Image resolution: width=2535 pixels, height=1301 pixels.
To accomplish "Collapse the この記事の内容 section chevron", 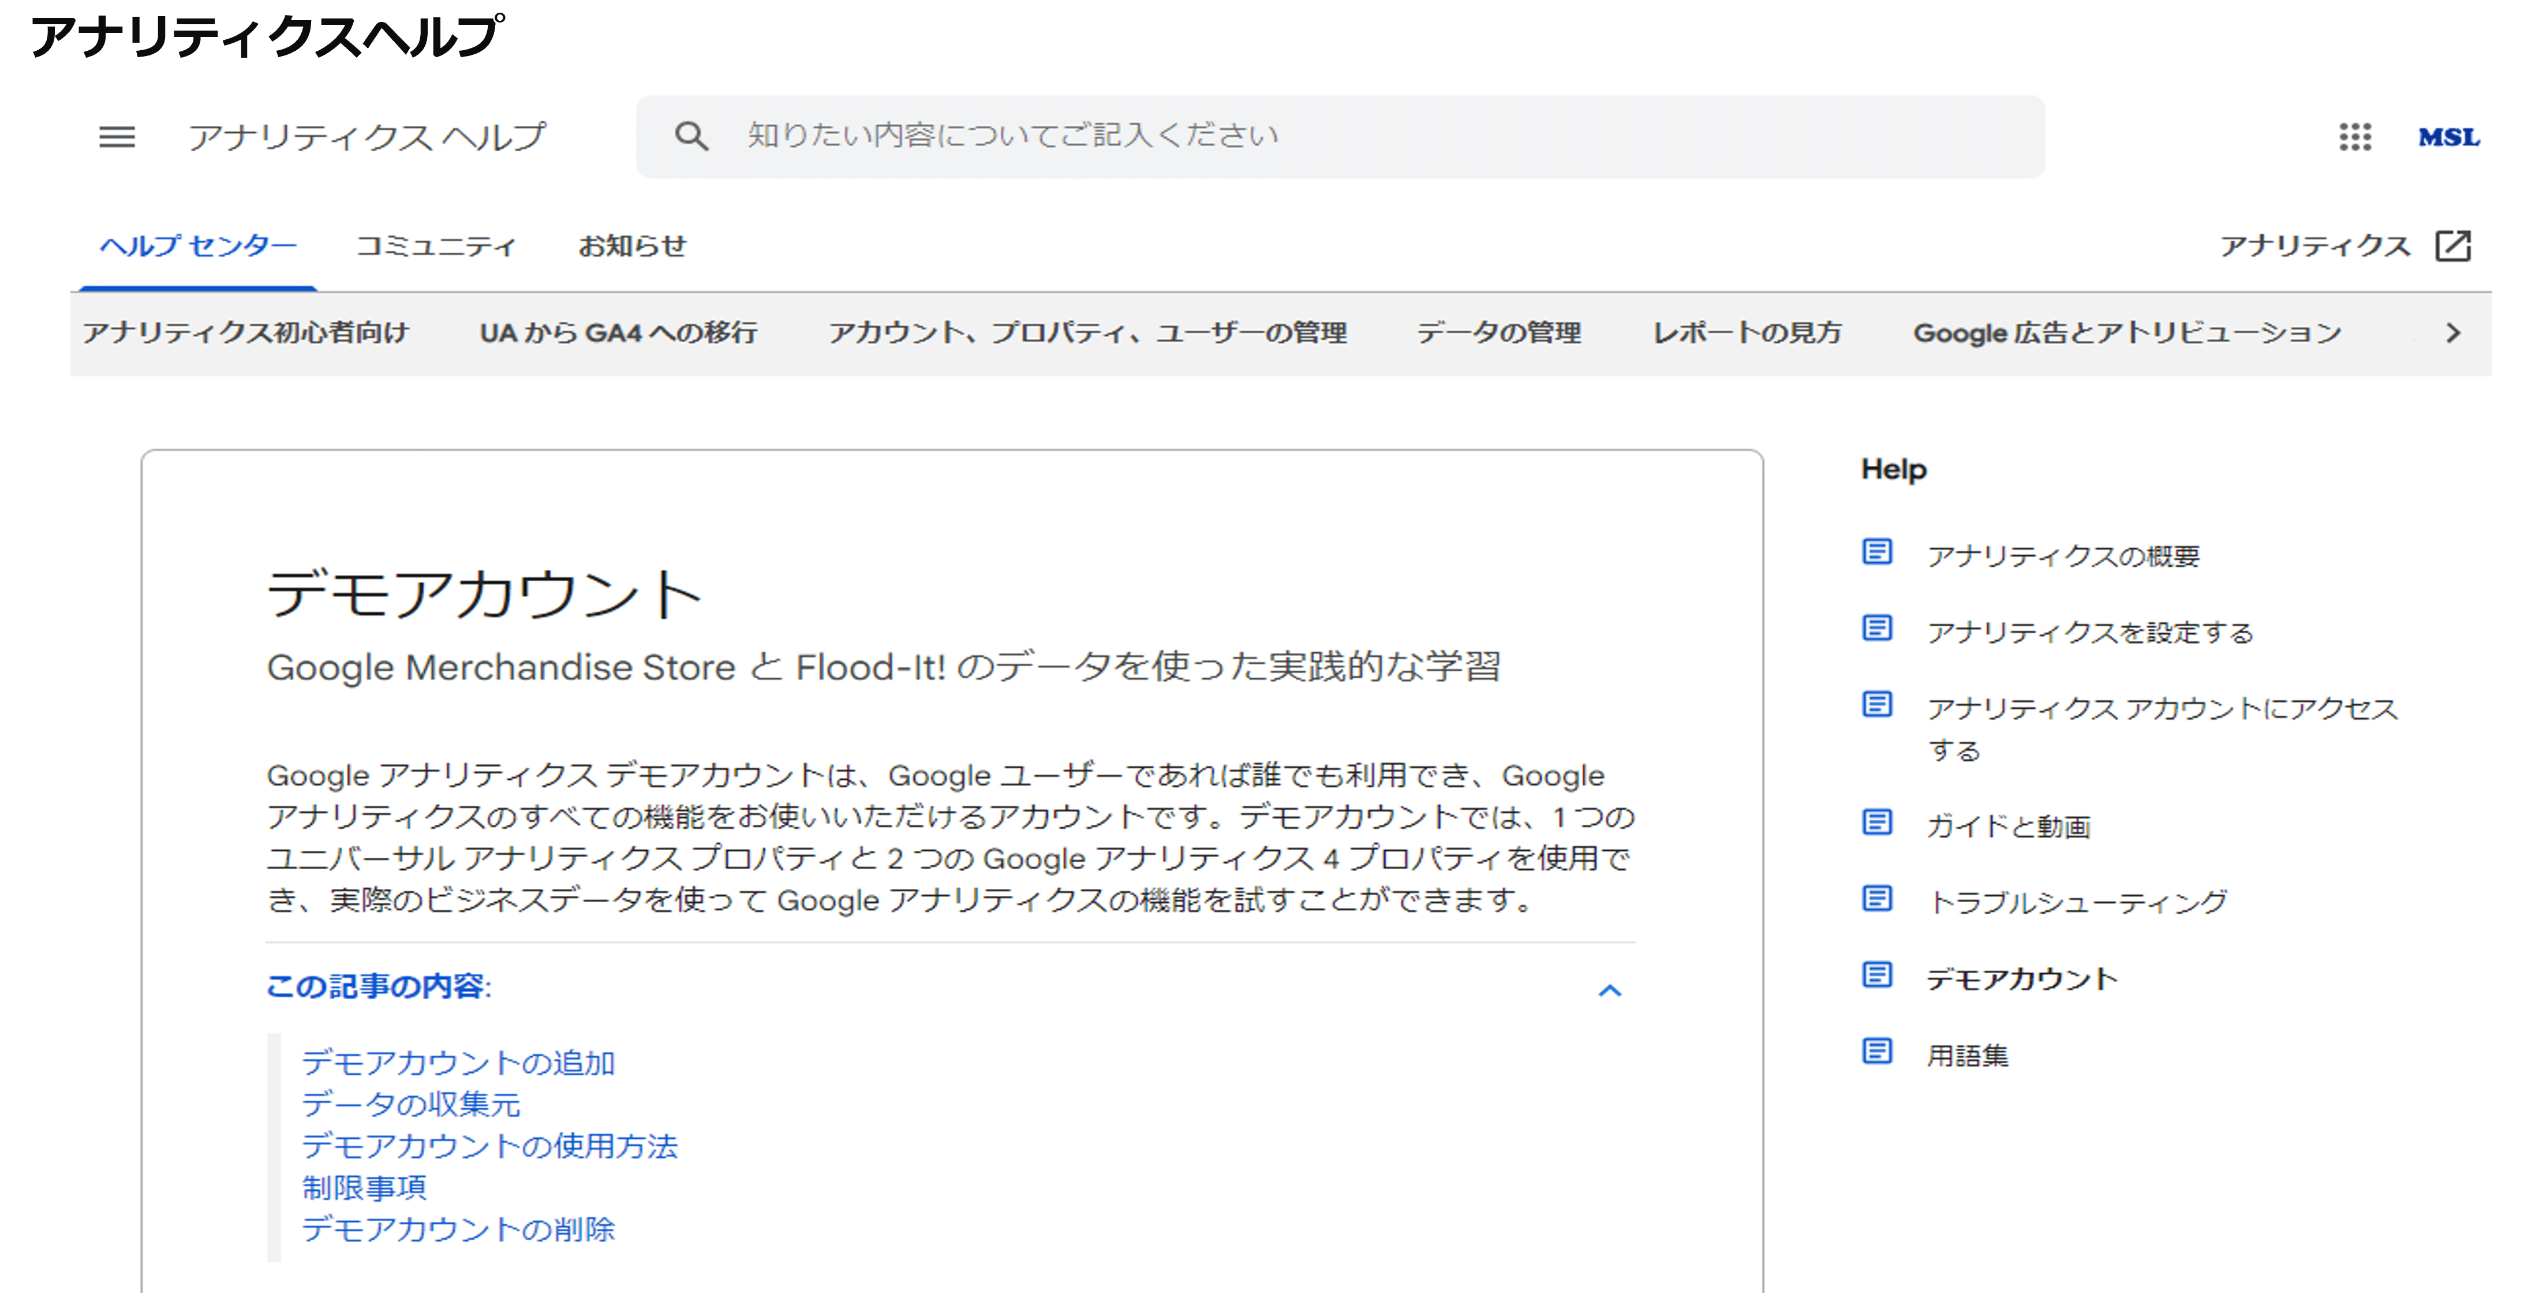I will [1609, 990].
